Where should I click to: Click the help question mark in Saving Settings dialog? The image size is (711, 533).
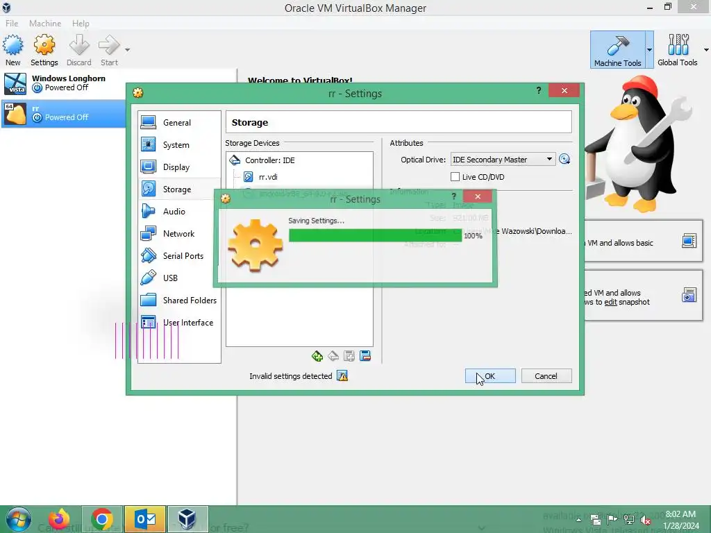pyautogui.click(x=453, y=196)
